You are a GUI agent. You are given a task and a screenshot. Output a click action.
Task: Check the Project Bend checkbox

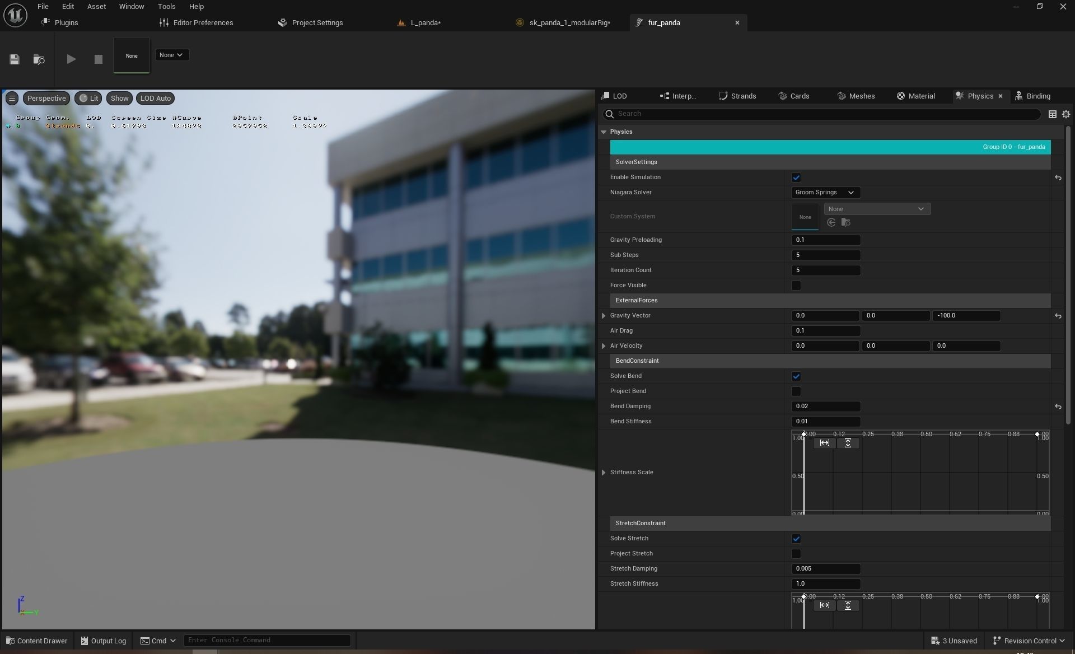pyautogui.click(x=796, y=391)
